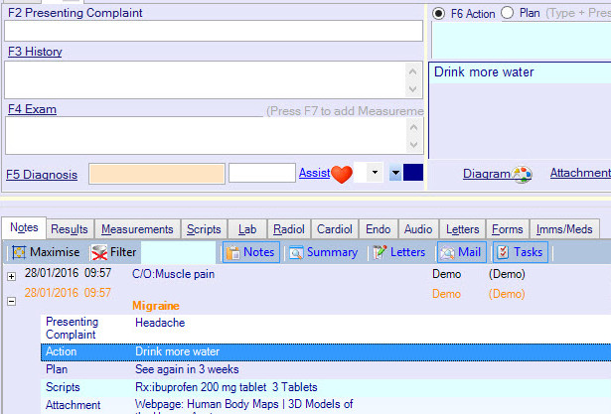Click the F6 Action entry box
This screenshot has height=414, width=611.
coord(522,40)
